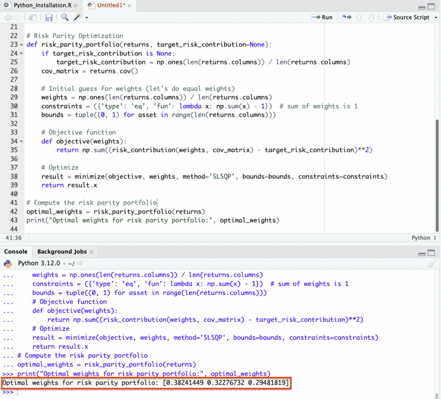Screen dimensions: 441x399
Task: Click the Run button
Action: pyautogui.click(x=322, y=17)
